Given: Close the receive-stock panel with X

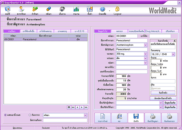Looking at the screenshot, I should pyautogui.click(x=174, y=41).
